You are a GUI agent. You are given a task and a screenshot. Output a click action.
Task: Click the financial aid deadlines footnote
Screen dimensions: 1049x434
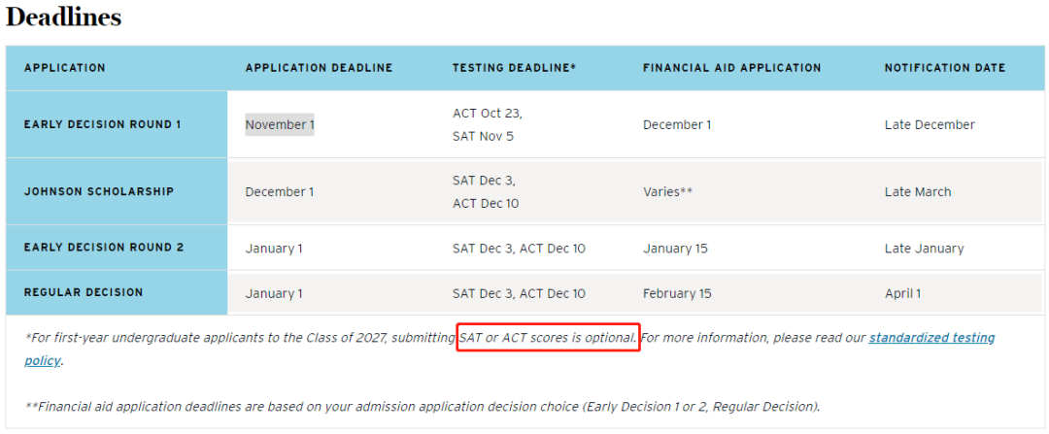pyautogui.click(x=423, y=406)
